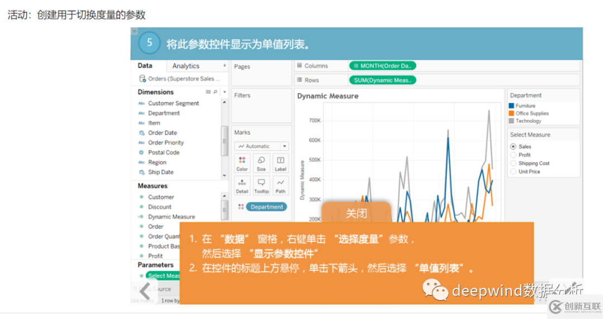Click the Measures list scrollbar thumb
Viewport: 603px width, 319px height.
[224, 210]
